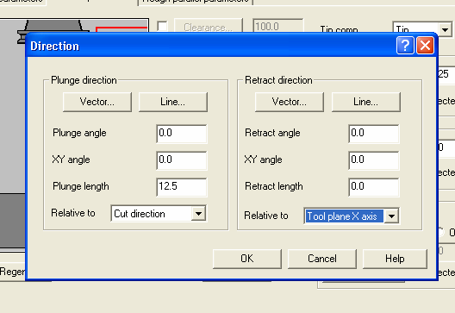Click Line button under Retract direction
The width and height of the screenshot is (455, 313).
tap(366, 102)
